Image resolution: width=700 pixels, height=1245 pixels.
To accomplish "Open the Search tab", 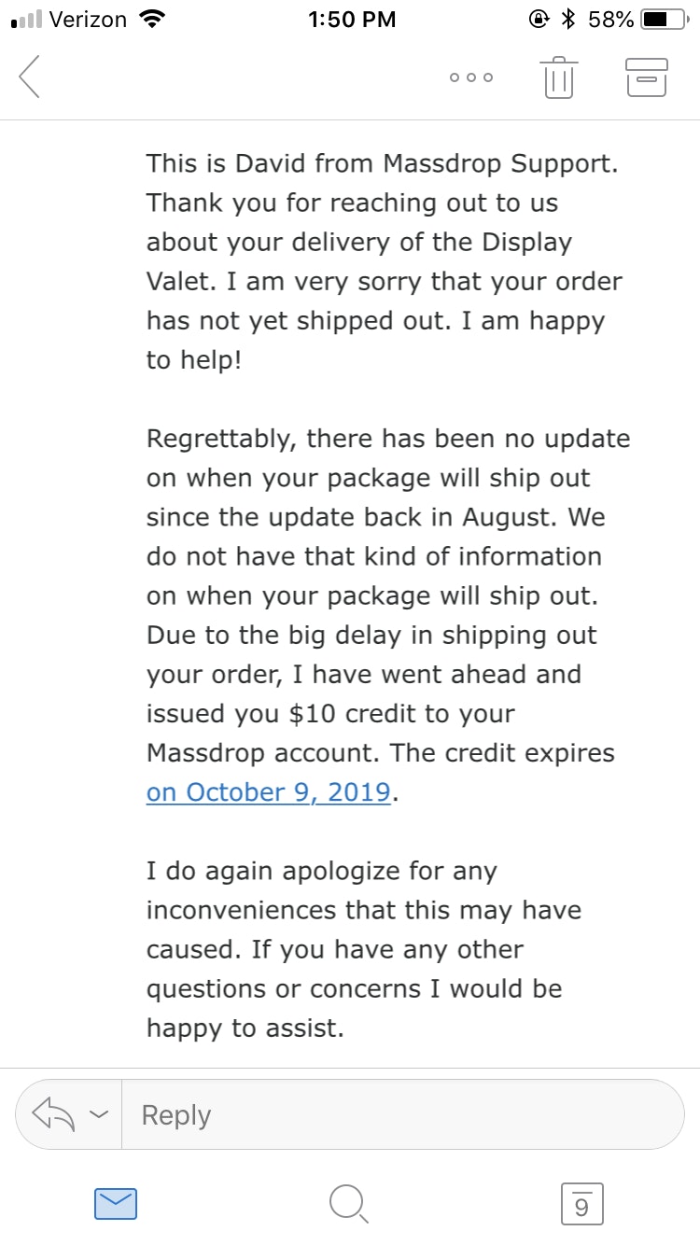I will point(349,1204).
